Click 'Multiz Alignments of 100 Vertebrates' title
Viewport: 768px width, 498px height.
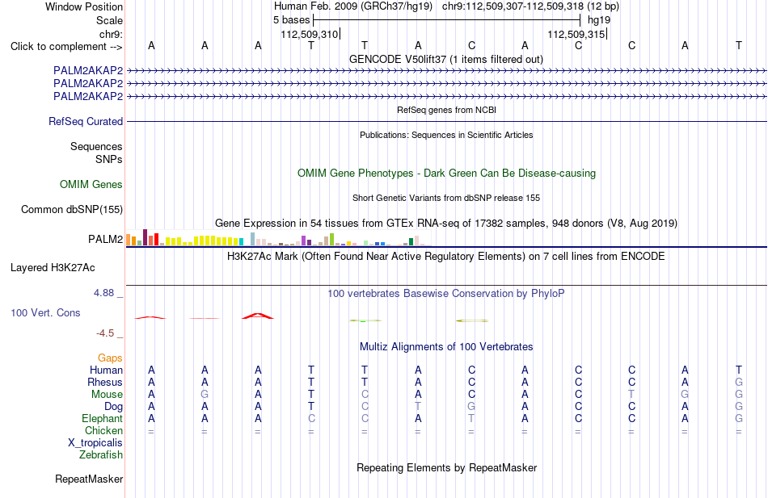pos(446,347)
